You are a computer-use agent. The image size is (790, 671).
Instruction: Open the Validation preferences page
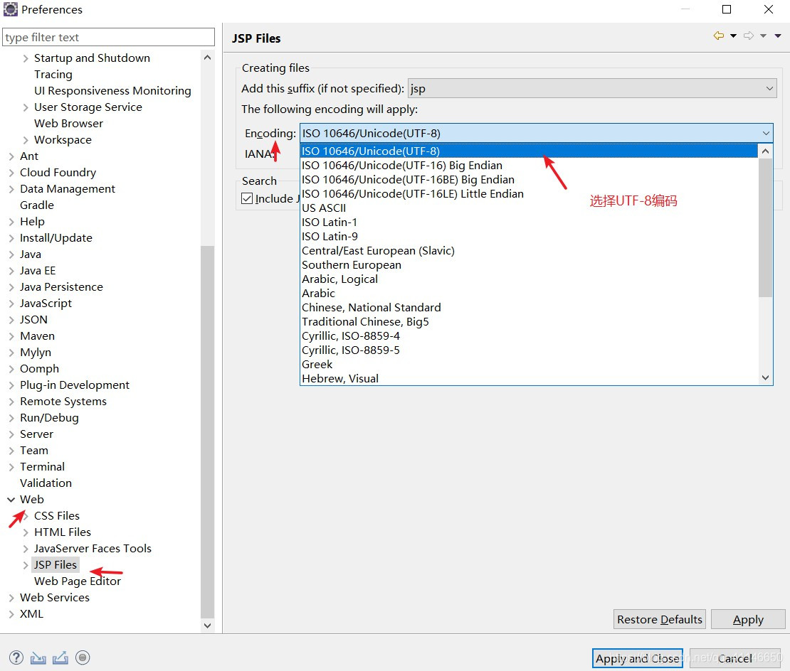pyautogui.click(x=46, y=483)
